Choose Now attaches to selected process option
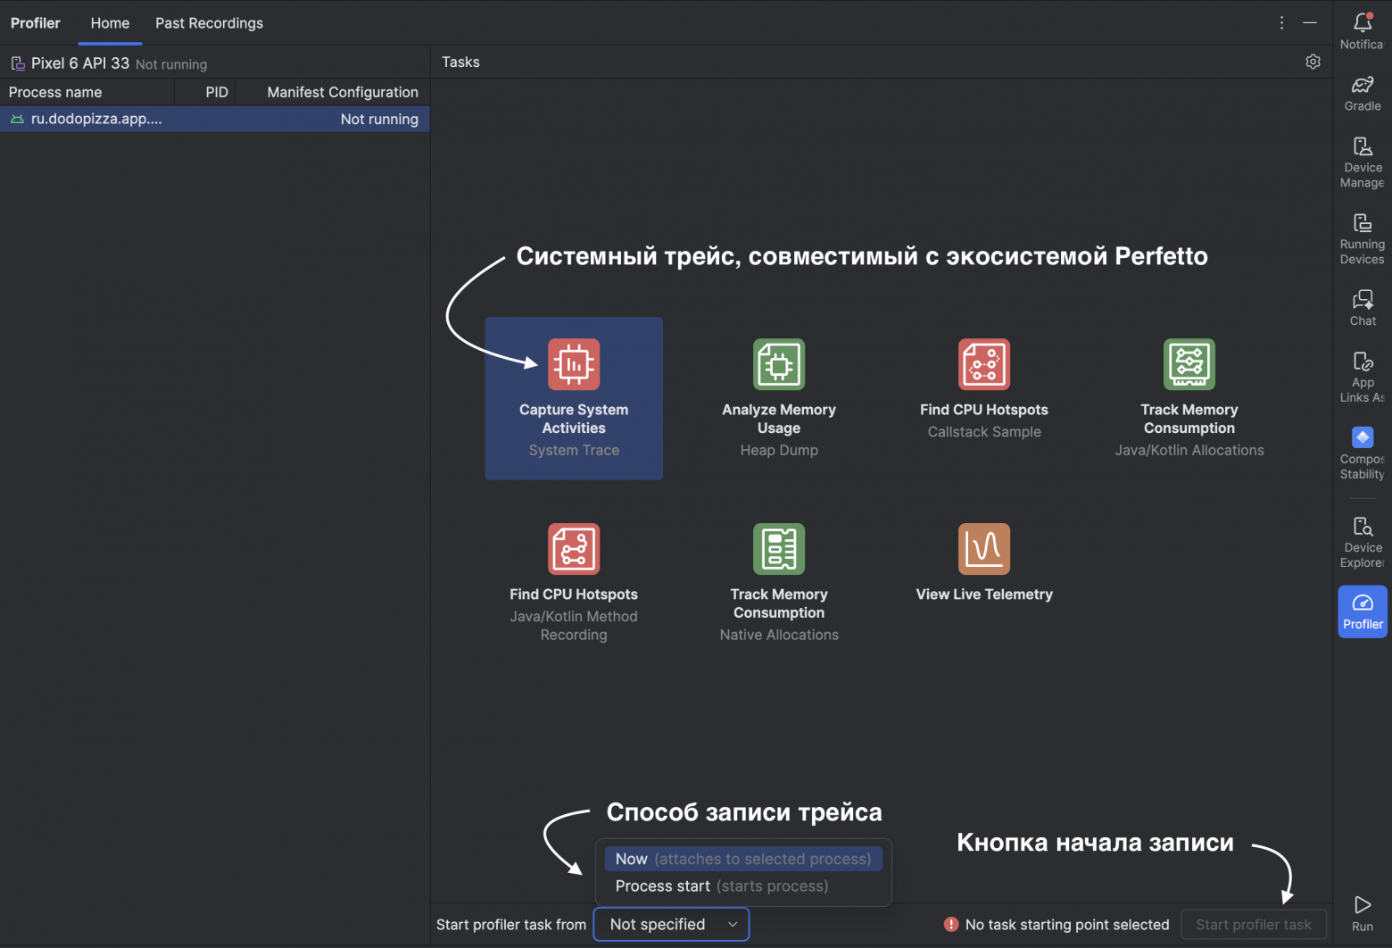The image size is (1392, 948). point(742,859)
